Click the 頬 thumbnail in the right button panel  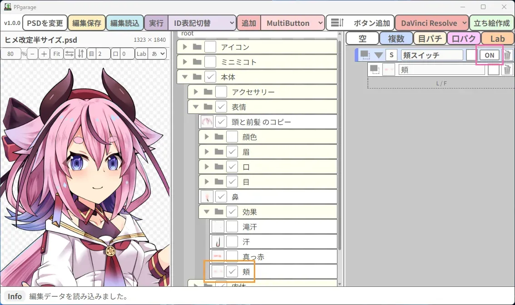[389, 69]
